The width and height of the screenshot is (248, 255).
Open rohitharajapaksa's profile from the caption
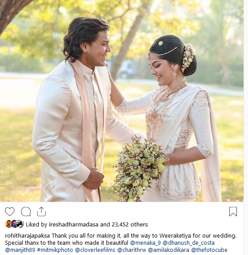pos(28,236)
